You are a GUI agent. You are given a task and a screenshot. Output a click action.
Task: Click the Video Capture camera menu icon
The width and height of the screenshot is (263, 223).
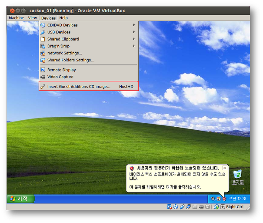[x=43, y=77]
